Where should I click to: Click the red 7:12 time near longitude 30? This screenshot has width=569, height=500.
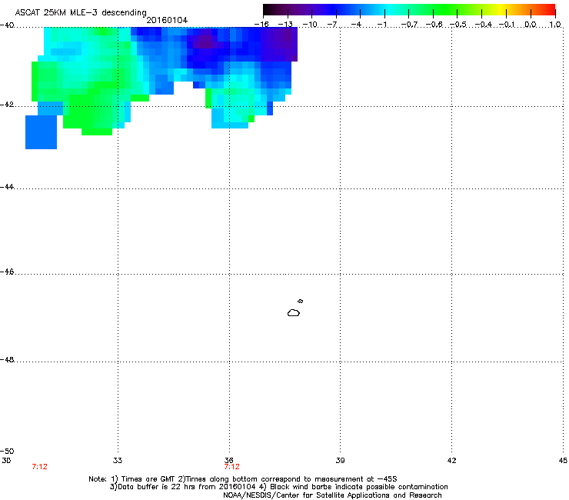click(39, 467)
